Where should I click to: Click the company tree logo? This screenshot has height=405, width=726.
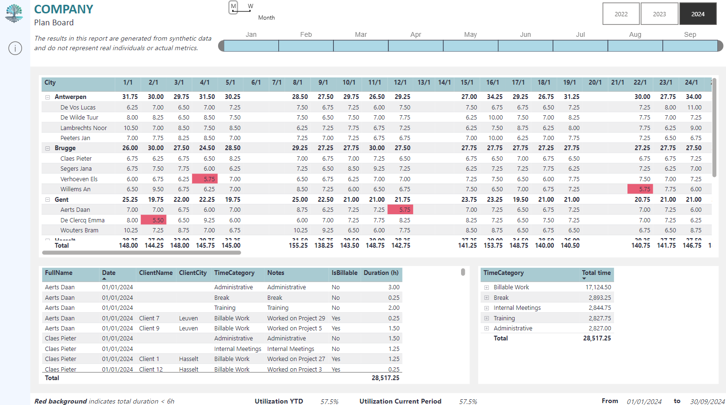click(14, 13)
